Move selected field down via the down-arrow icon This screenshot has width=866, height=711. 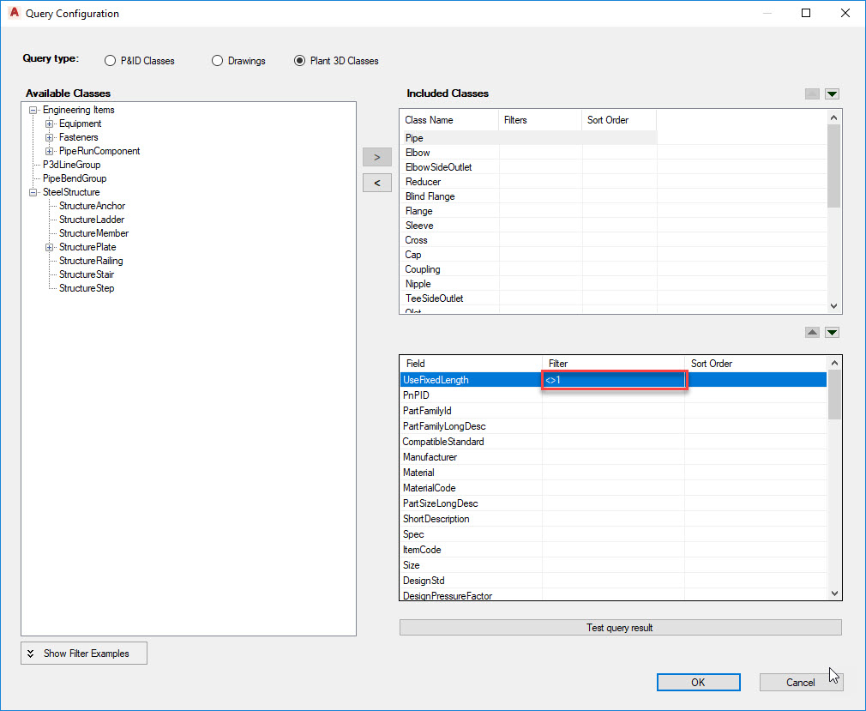click(x=832, y=332)
